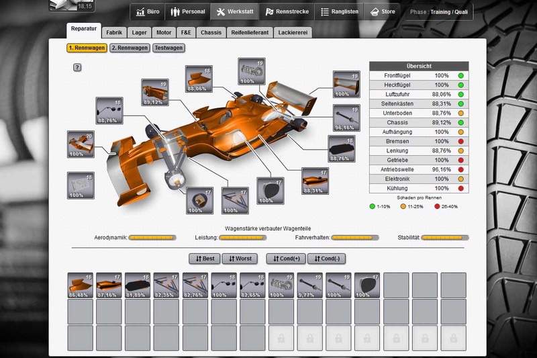Select the installed underfloor part showing 88,76% level 18

click(x=342, y=148)
